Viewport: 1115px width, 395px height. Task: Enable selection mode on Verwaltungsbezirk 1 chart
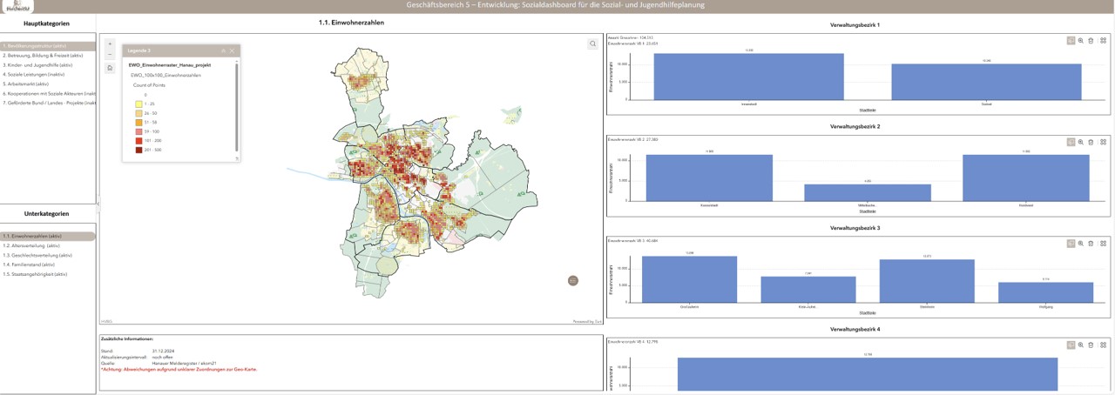coord(1071,41)
